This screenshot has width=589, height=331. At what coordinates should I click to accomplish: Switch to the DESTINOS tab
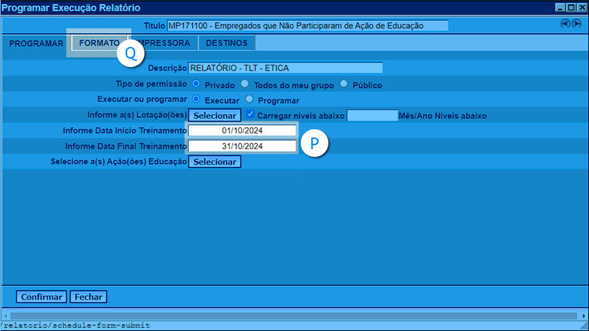tap(227, 43)
